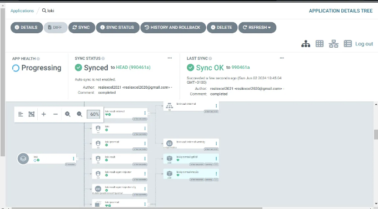Click the Sync OK status text
Image resolution: width=378 pixels, height=209 pixels.
[x=210, y=68]
